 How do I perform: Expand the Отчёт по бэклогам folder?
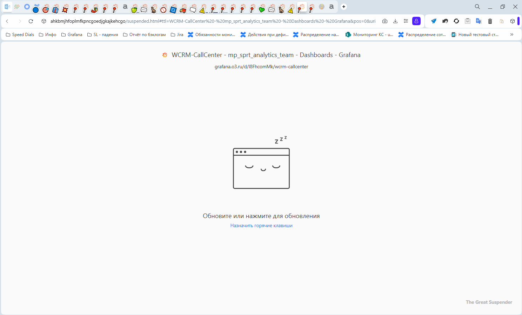tap(144, 35)
